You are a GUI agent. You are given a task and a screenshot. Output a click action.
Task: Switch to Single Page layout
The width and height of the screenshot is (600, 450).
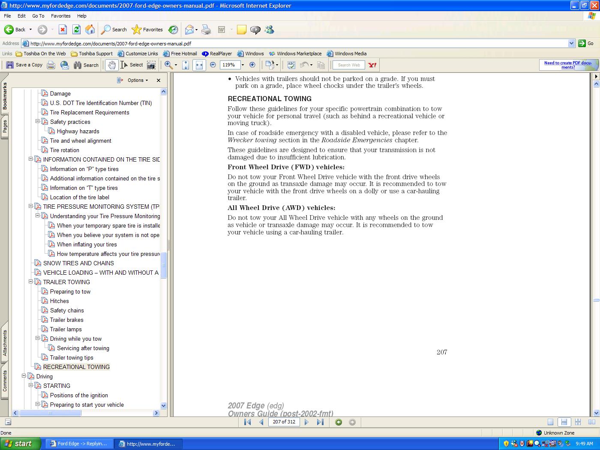coord(550,422)
